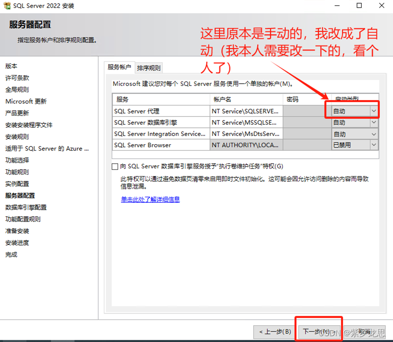393x342 pixels.
Task: Select the 全局规则 step in sidebar
Action: tap(17, 90)
